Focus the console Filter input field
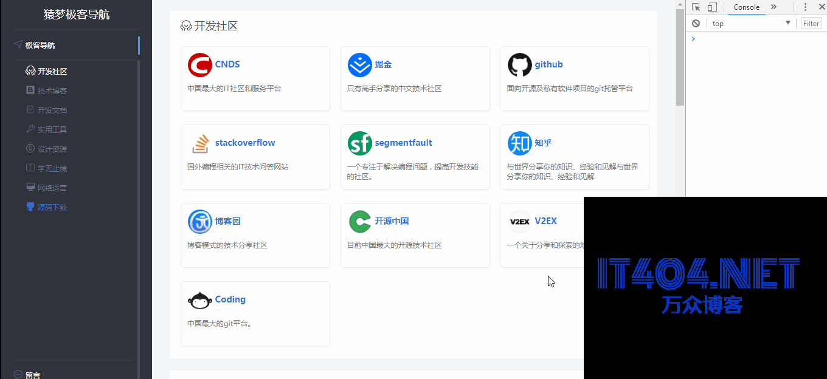This screenshot has width=827, height=379. pyautogui.click(x=811, y=24)
